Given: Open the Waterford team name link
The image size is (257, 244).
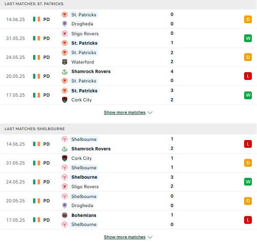Looking at the screenshot, I should point(83,62).
